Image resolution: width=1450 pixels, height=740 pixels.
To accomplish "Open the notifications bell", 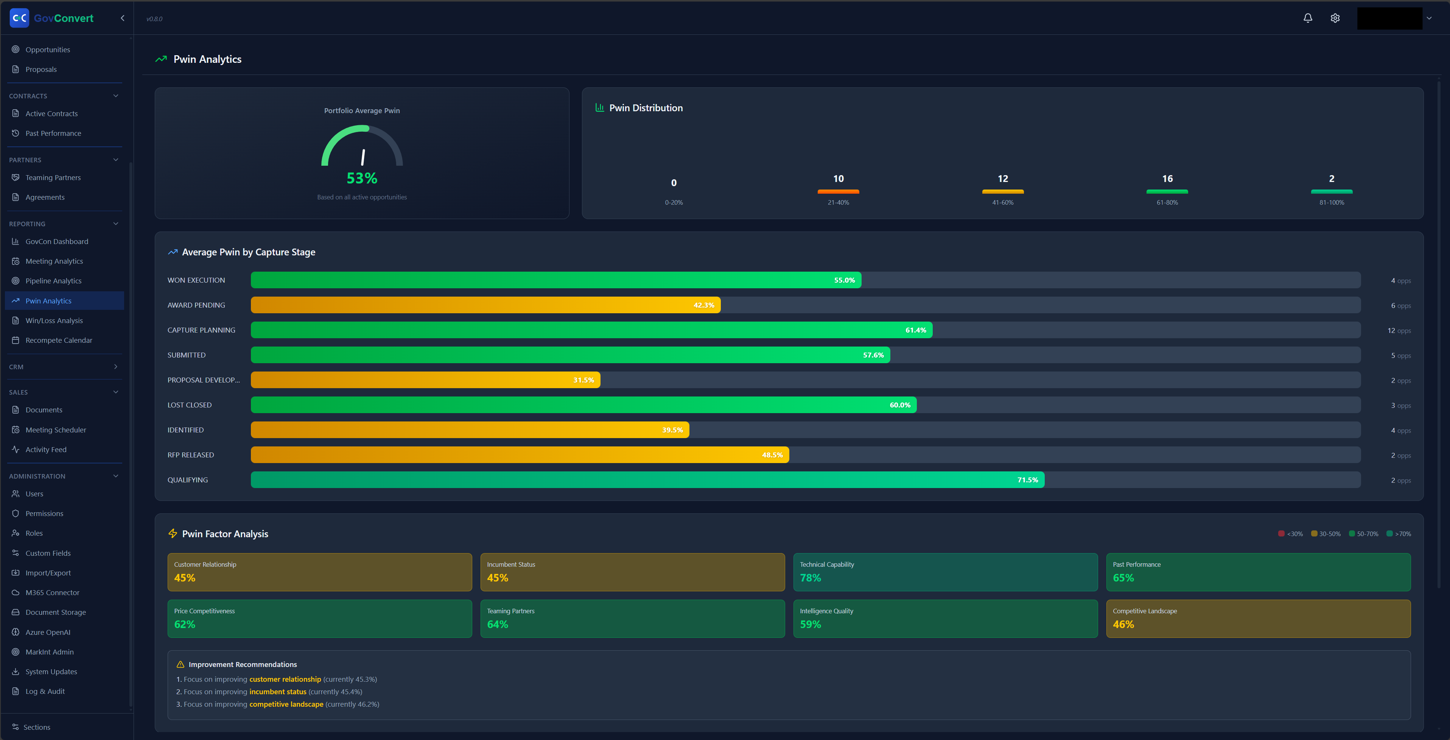I will point(1307,17).
